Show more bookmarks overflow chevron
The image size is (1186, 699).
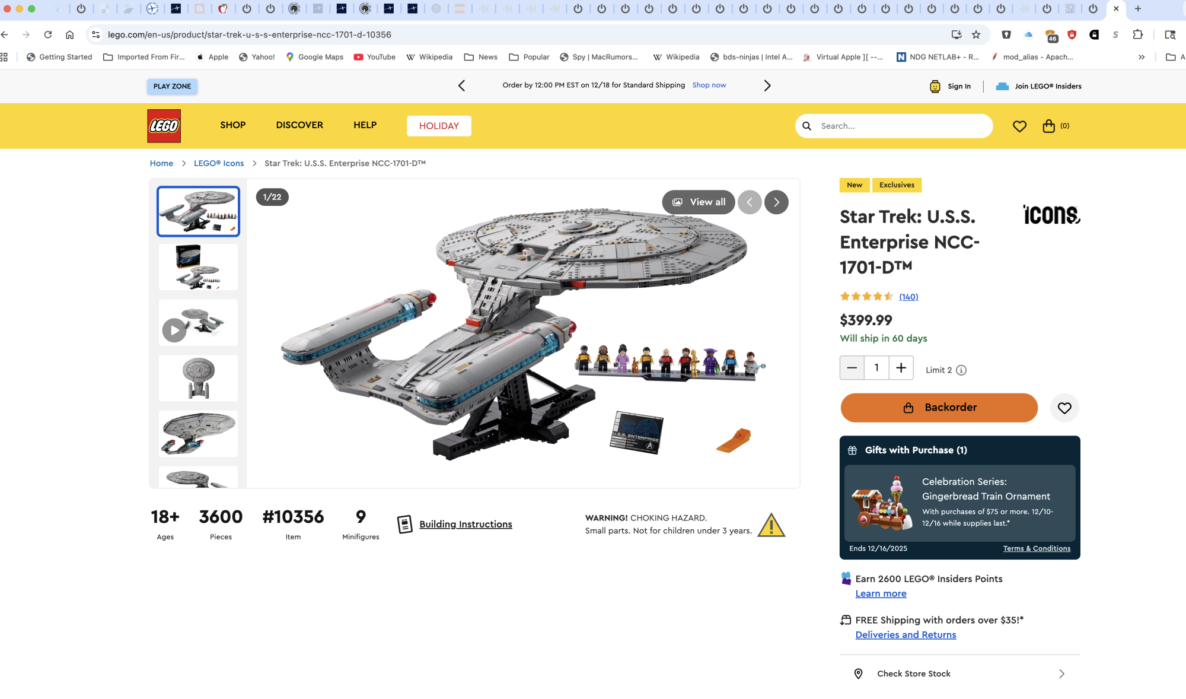1142,57
